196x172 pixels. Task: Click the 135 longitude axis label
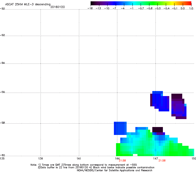(2, 159)
